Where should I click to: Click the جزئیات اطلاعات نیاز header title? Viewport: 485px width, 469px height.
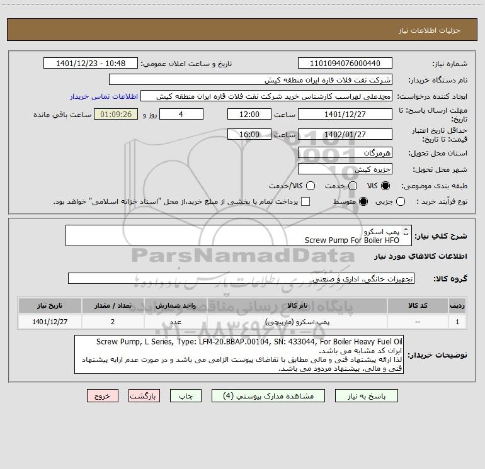click(430, 30)
